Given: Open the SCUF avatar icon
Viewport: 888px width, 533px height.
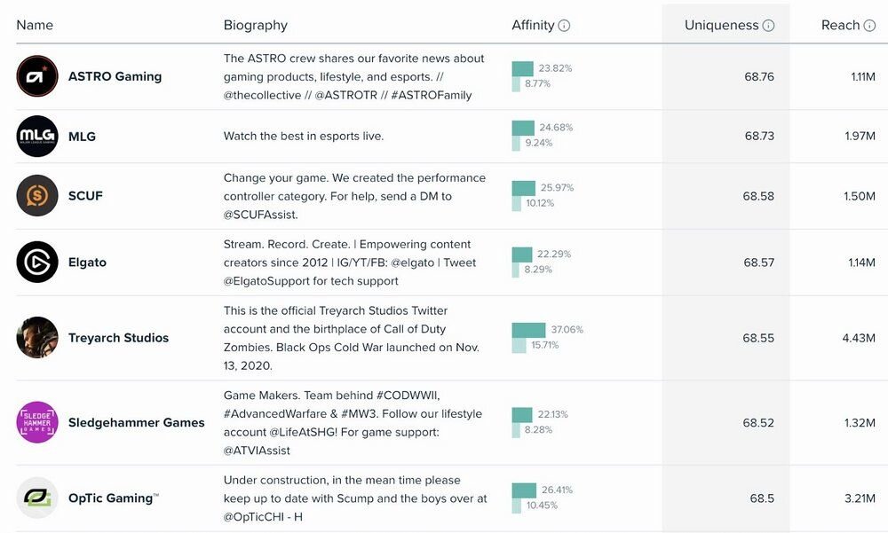Looking at the screenshot, I should tap(37, 196).
